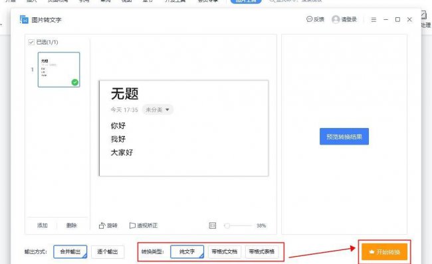
Task: Open the 图片工具 ribbon tab behind dialog
Action: 246,1
